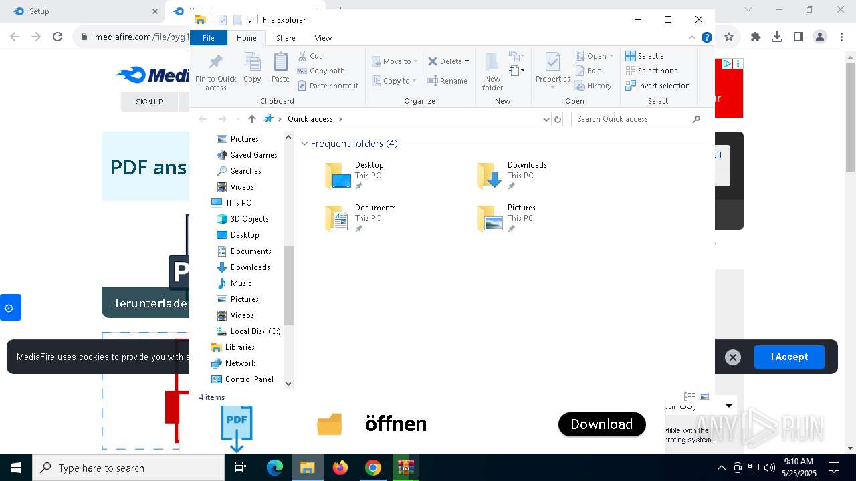The width and height of the screenshot is (856, 481).
Task: Open the Copy to dropdown
Action: tap(394, 81)
